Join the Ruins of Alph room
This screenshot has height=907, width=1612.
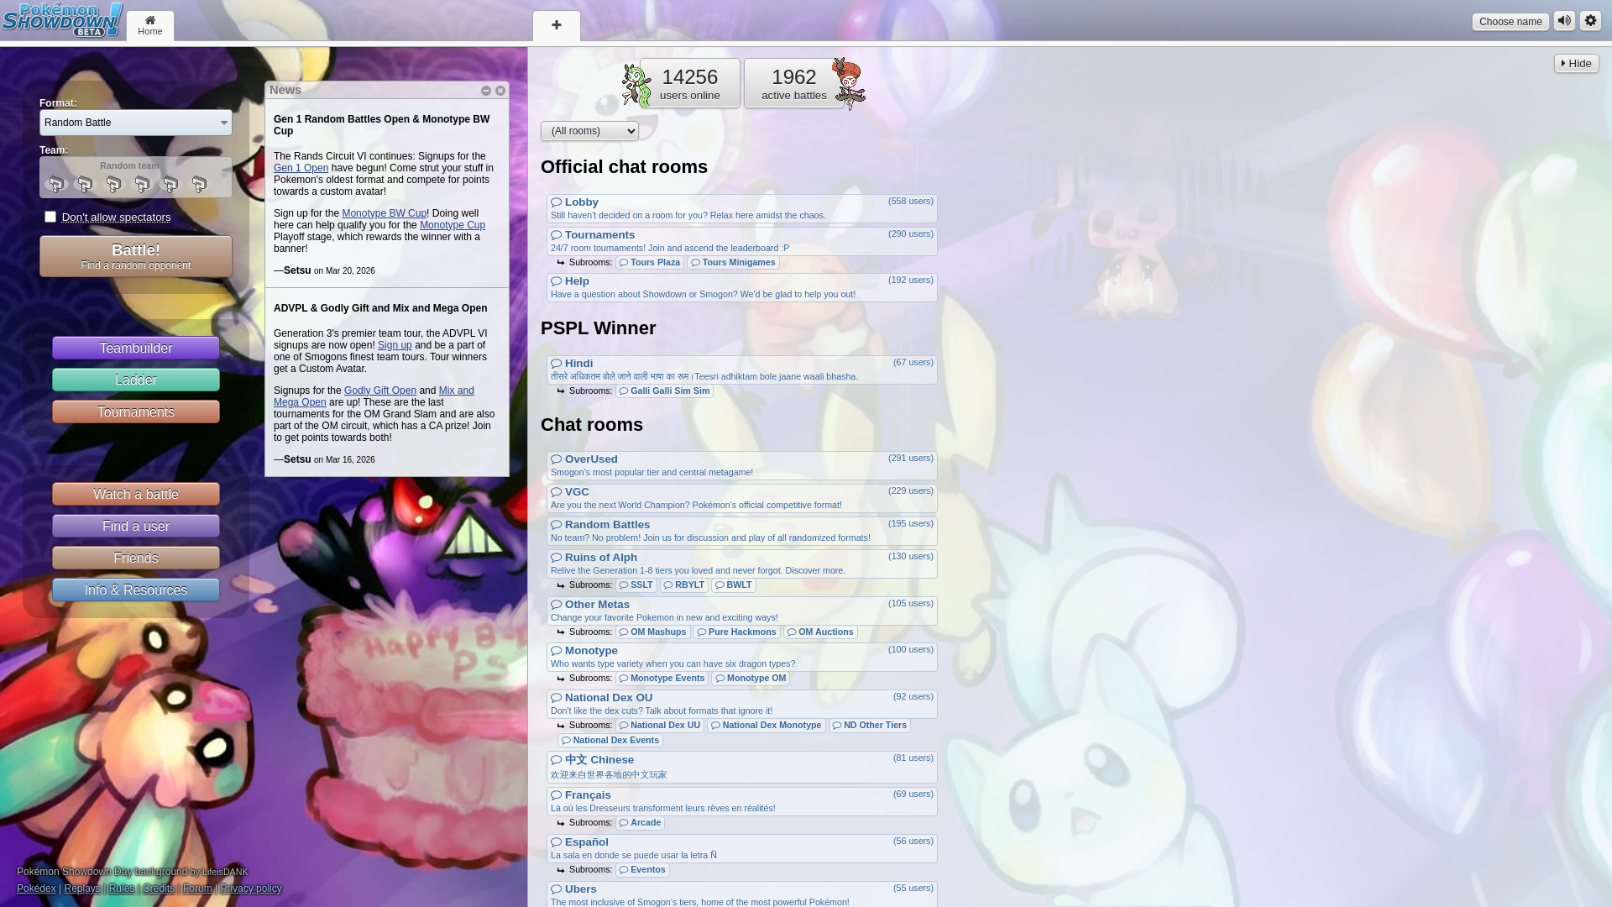742,564
